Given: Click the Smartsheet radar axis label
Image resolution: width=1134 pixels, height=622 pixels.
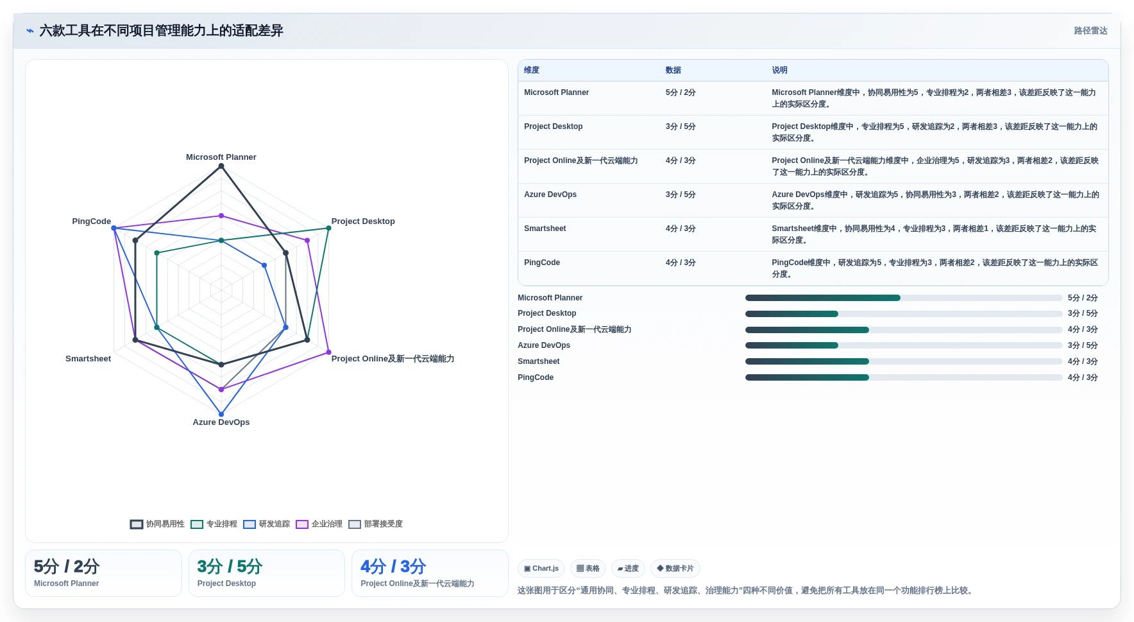Looking at the screenshot, I should [89, 359].
